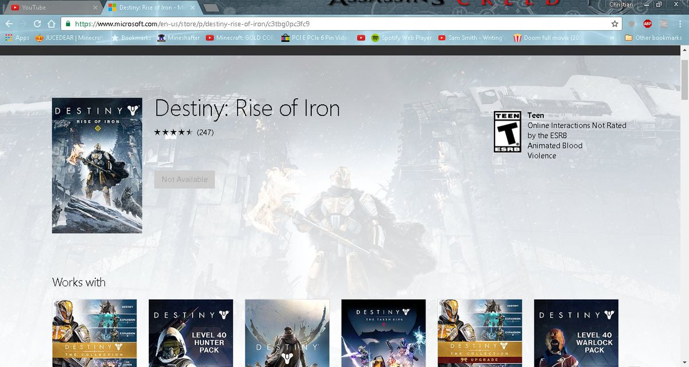Open the Destiny The Collection card
The image size is (689, 367).
click(94, 333)
